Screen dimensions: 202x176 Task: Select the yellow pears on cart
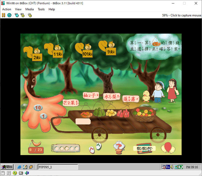[x=111, y=113]
